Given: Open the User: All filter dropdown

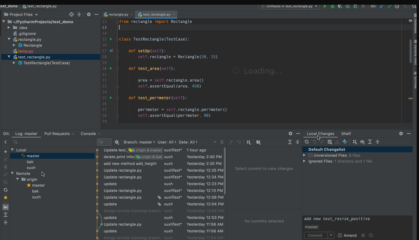Looking at the screenshot, I should [x=167, y=142].
